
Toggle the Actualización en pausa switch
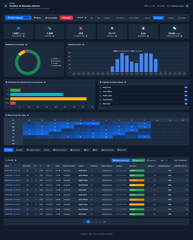pos(168,6)
